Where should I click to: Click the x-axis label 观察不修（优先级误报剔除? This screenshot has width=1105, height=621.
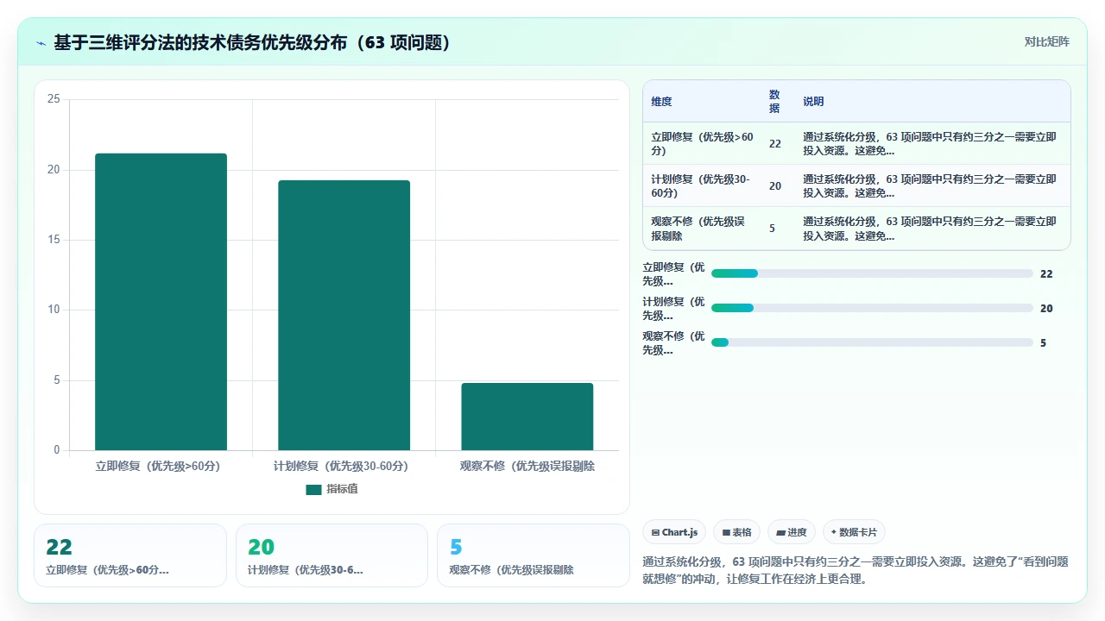[527, 466]
